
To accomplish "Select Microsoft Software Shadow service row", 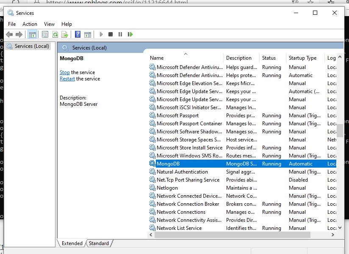I will tap(242, 132).
